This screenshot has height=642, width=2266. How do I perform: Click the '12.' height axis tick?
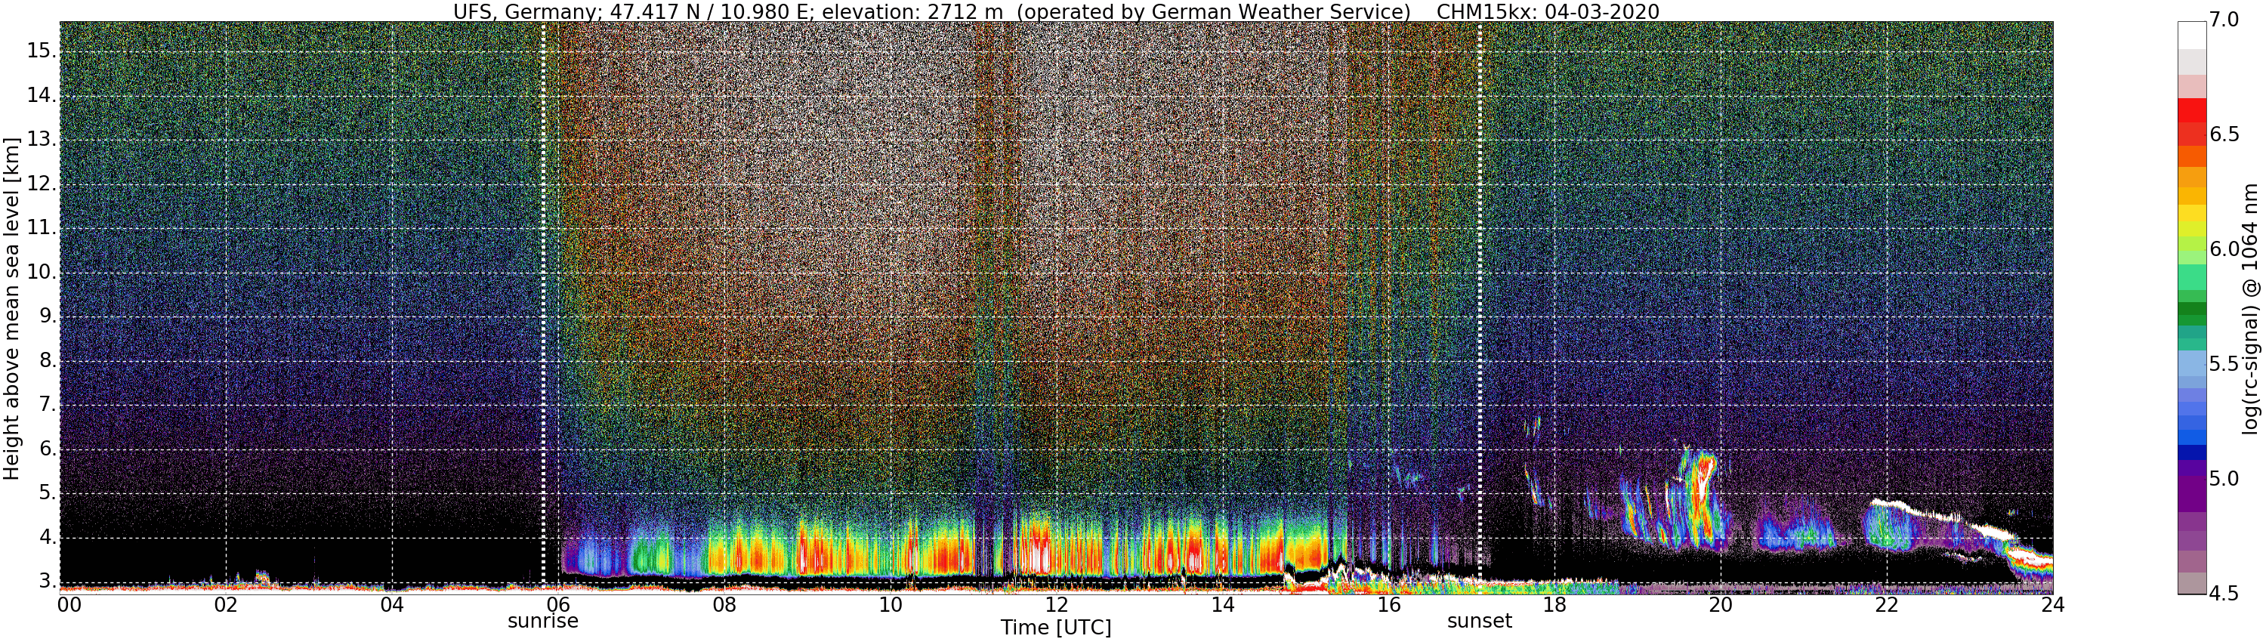point(42,184)
